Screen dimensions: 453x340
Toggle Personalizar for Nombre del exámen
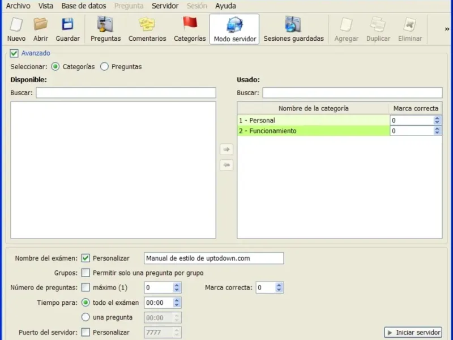[86, 258]
